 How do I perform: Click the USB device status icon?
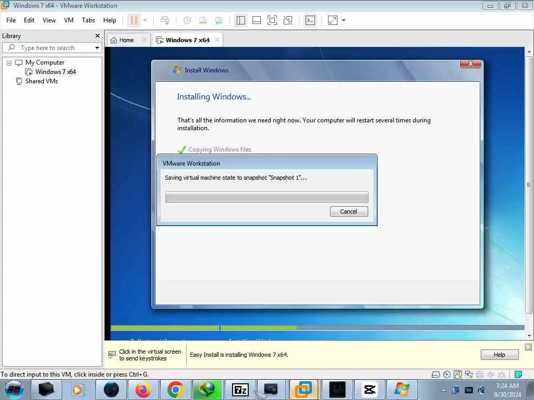coord(502,375)
